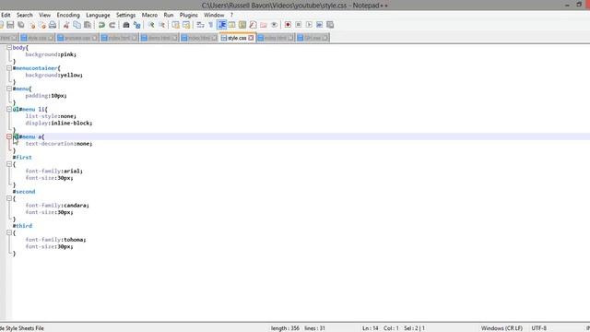Open the Run menu
Image resolution: width=590 pixels, height=332 pixels.
click(169, 15)
